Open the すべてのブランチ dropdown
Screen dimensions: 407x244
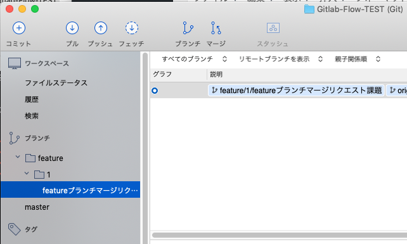(195, 59)
